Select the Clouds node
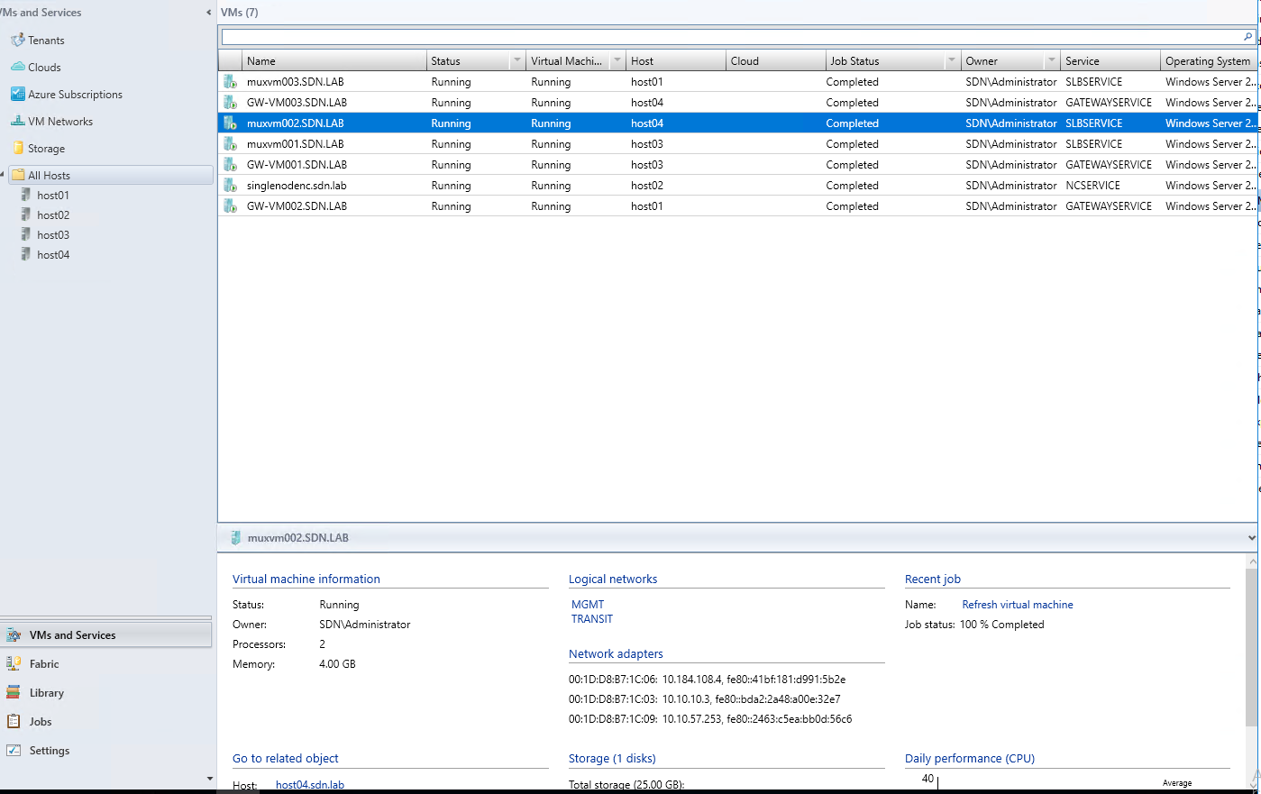 tap(44, 67)
